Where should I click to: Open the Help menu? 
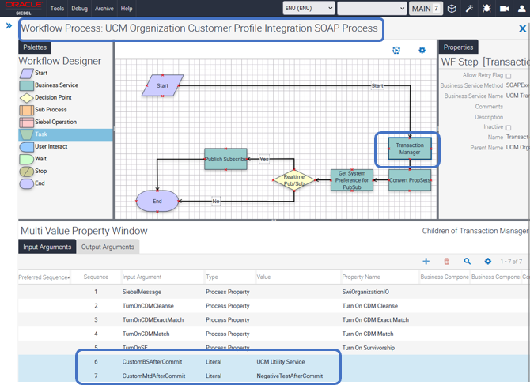[127, 9]
